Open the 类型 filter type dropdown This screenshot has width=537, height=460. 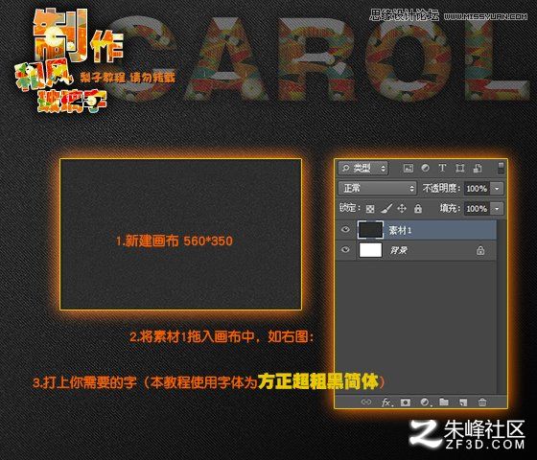(363, 168)
